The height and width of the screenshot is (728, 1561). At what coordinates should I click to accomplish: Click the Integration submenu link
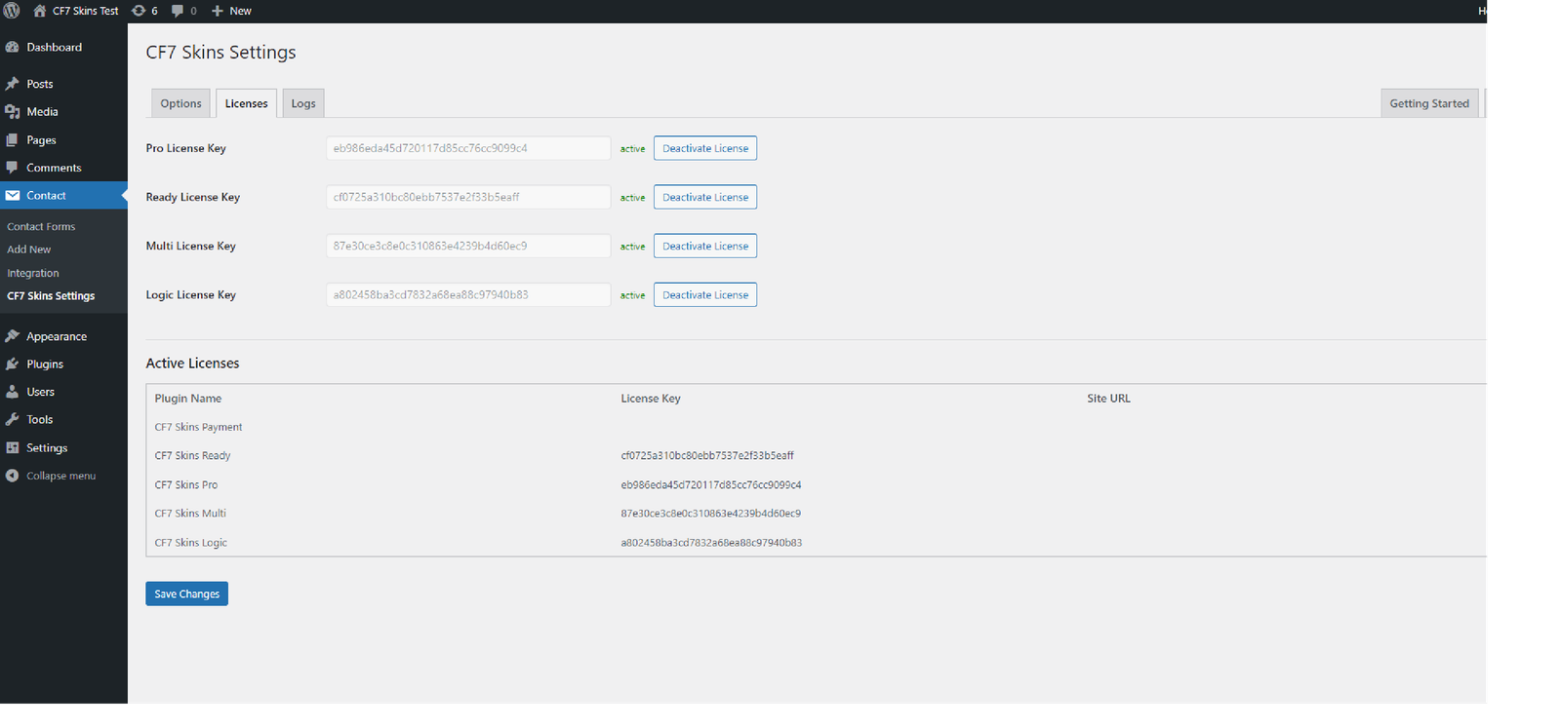click(x=33, y=273)
